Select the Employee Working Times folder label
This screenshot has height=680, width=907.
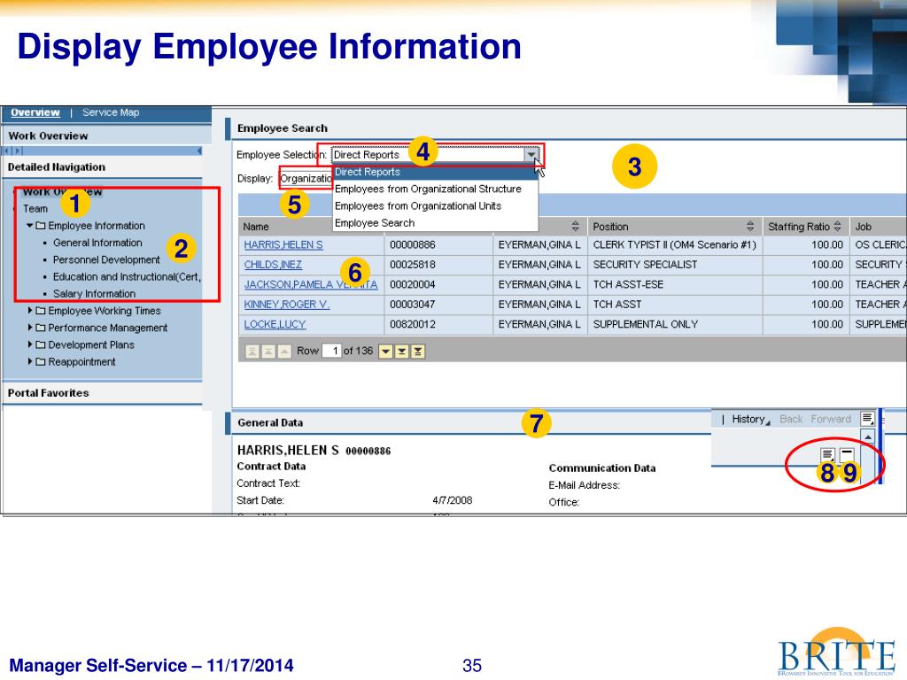105,311
